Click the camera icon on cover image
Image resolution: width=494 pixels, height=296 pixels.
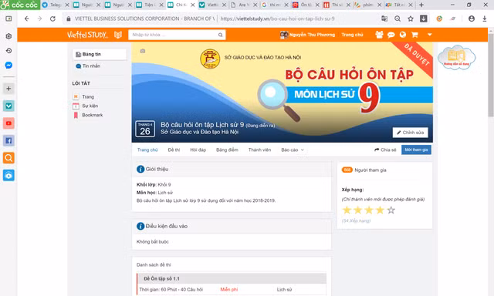(x=143, y=51)
